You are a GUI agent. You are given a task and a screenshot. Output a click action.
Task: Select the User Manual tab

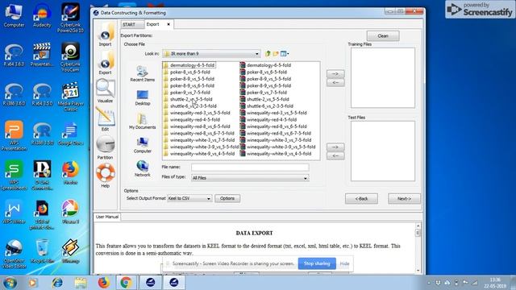pos(107,217)
